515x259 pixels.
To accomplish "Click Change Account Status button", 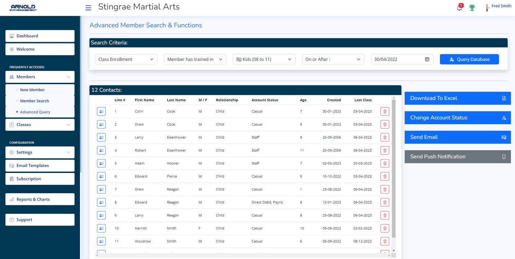I will (x=458, y=118).
